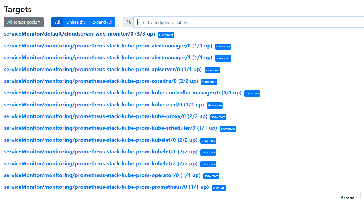364x199 pixels.
Task: Show more for kube-etcd/0
Action: click(x=215, y=105)
